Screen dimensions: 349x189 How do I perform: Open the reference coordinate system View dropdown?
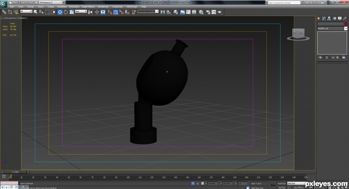coord(81,11)
